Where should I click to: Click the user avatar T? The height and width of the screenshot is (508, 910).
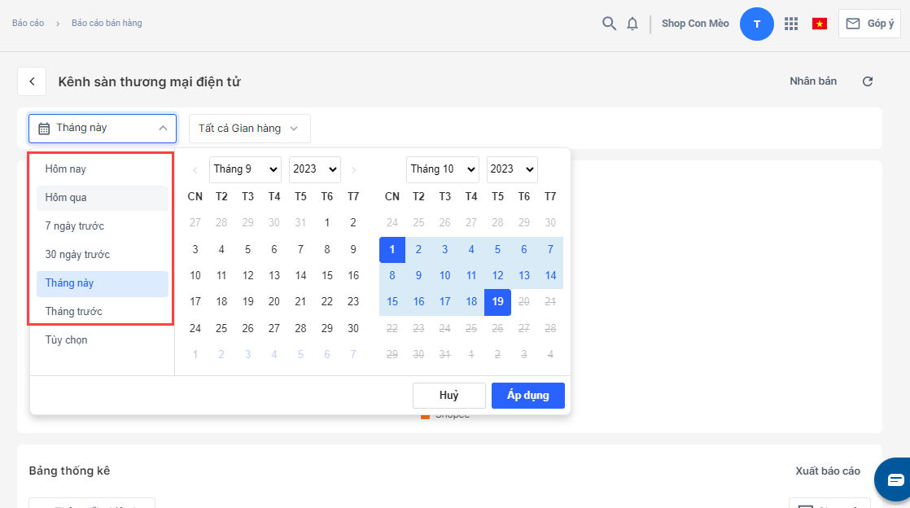(x=756, y=24)
